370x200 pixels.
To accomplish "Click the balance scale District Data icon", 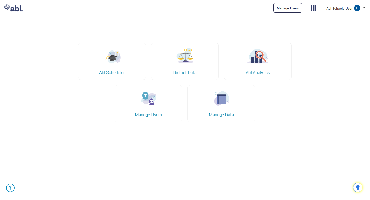I will (x=185, y=56).
